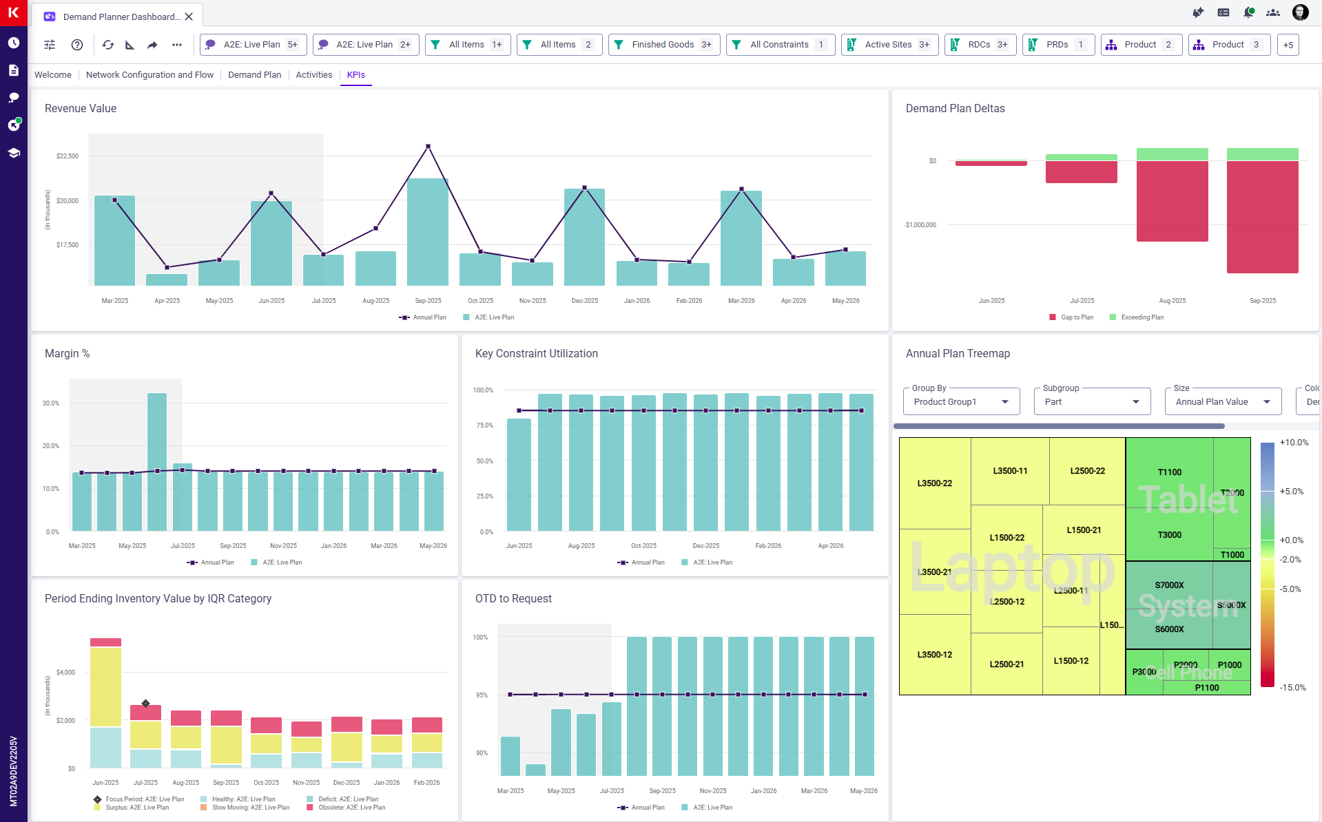Open the more options ellipsis menu
This screenshot has width=1322, height=822.
[x=177, y=45]
